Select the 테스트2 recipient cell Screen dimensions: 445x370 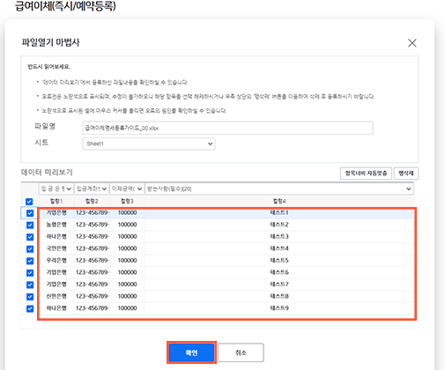click(x=279, y=225)
